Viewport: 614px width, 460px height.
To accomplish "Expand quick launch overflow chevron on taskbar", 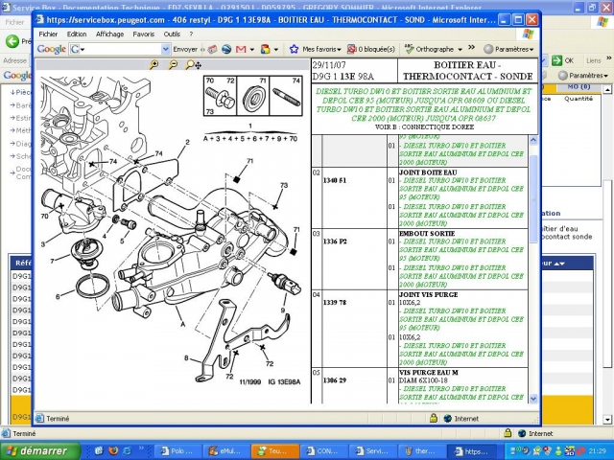I will pyautogui.click(x=141, y=448).
